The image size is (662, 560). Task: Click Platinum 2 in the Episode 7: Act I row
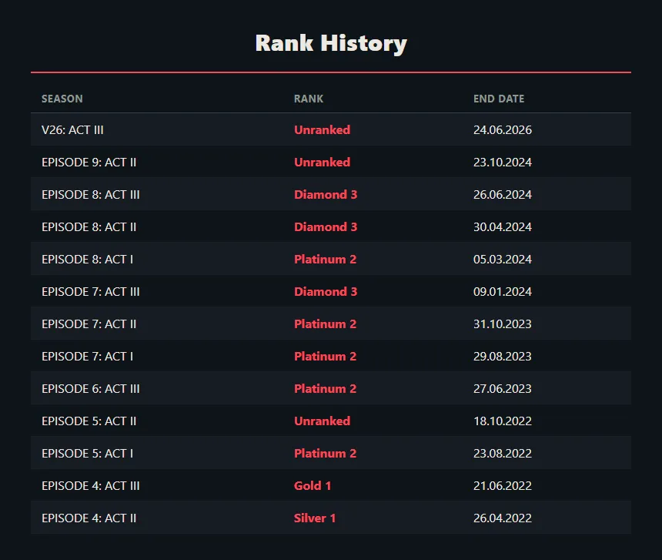325,357
